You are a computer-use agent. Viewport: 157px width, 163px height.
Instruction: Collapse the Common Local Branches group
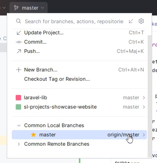coord(19,126)
